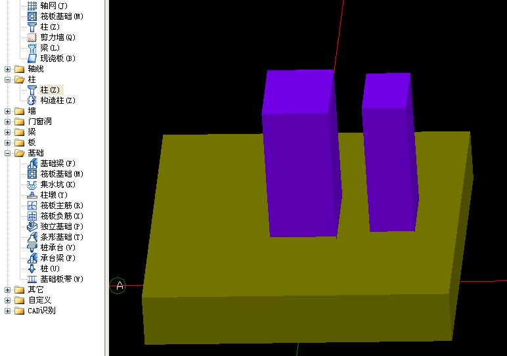Click the 筏板基础(M) icon above the 轴线 folder
This screenshot has width=507, height=356.
(x=32, y=16)
